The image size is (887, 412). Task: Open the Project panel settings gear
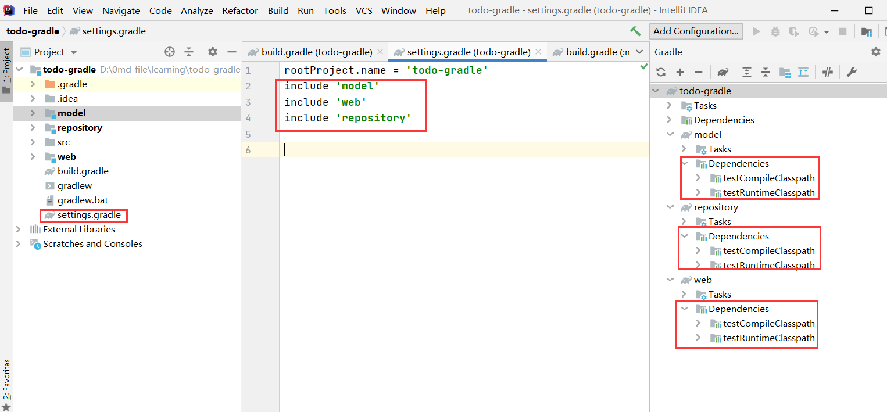pyautogui.click(x=212, y=52)
